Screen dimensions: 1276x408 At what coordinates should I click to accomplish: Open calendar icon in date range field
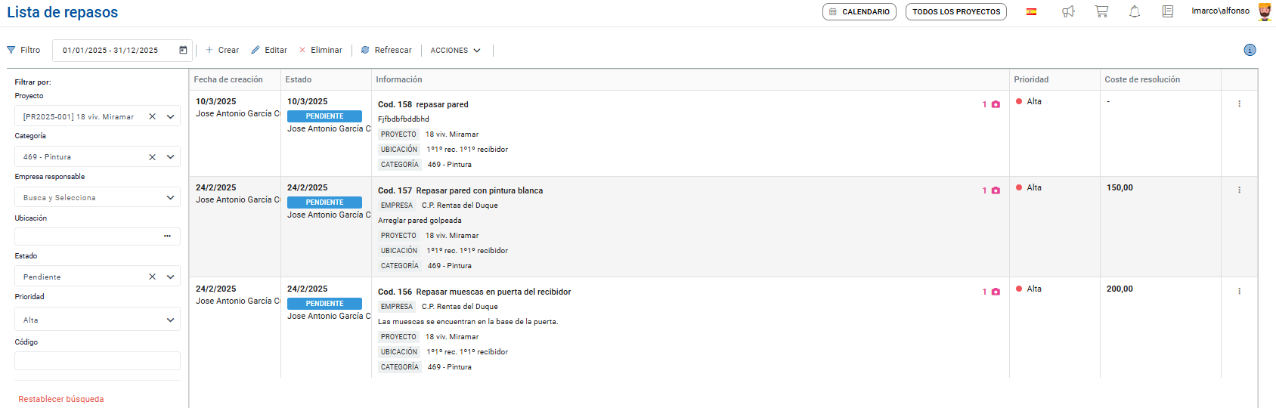click(x=183, y=50)
